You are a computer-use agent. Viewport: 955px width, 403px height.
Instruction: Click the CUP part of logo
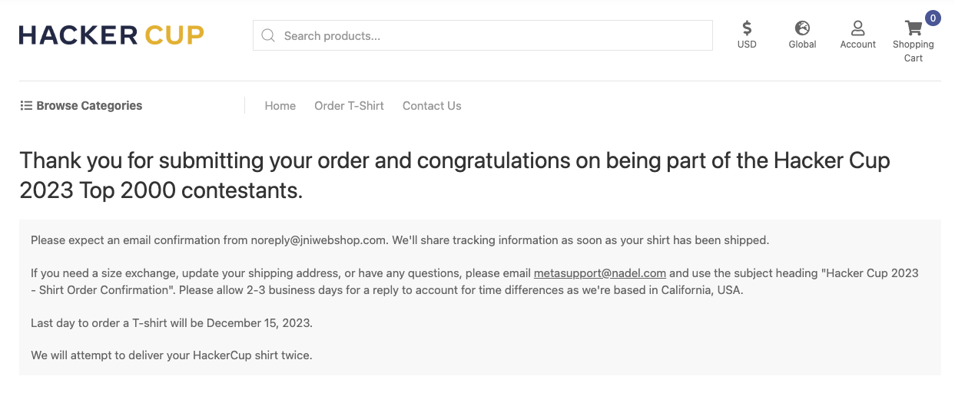[x=174, y=35]
